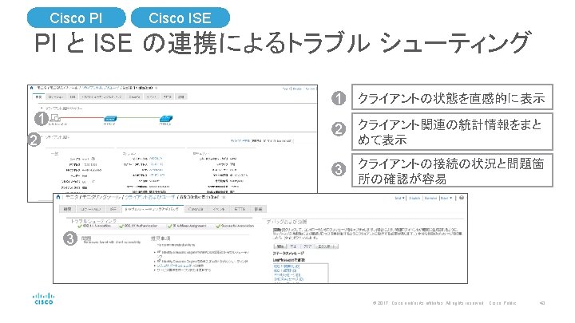Open クライアントおよびユーザ breadcrumb link in lower window
Image resolution: width=575 pixels, height=323 pixels.
pos(149,197)
